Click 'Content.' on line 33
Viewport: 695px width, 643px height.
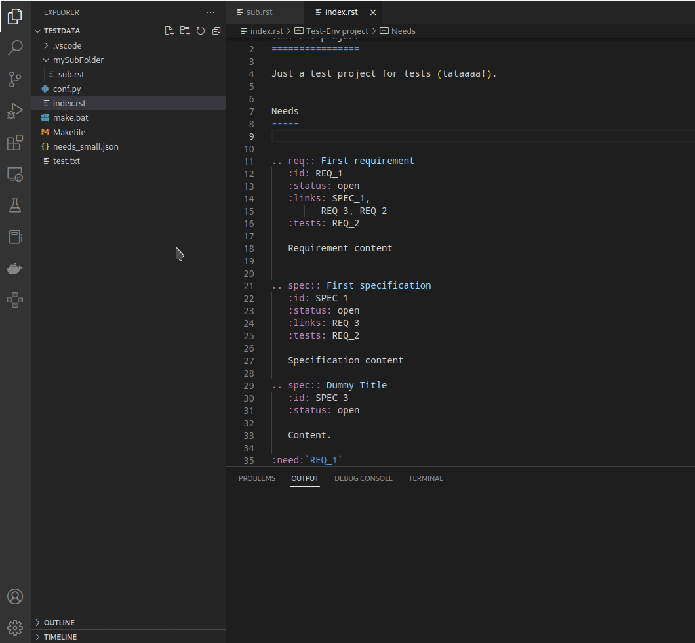pyautogui.click(x=309, y=436)
